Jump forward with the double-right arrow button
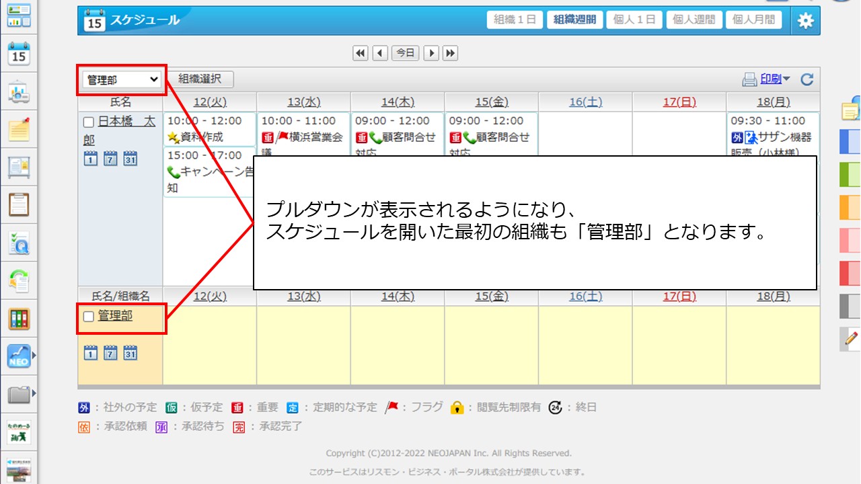This screenshot has height=484, width=861. 450,53
